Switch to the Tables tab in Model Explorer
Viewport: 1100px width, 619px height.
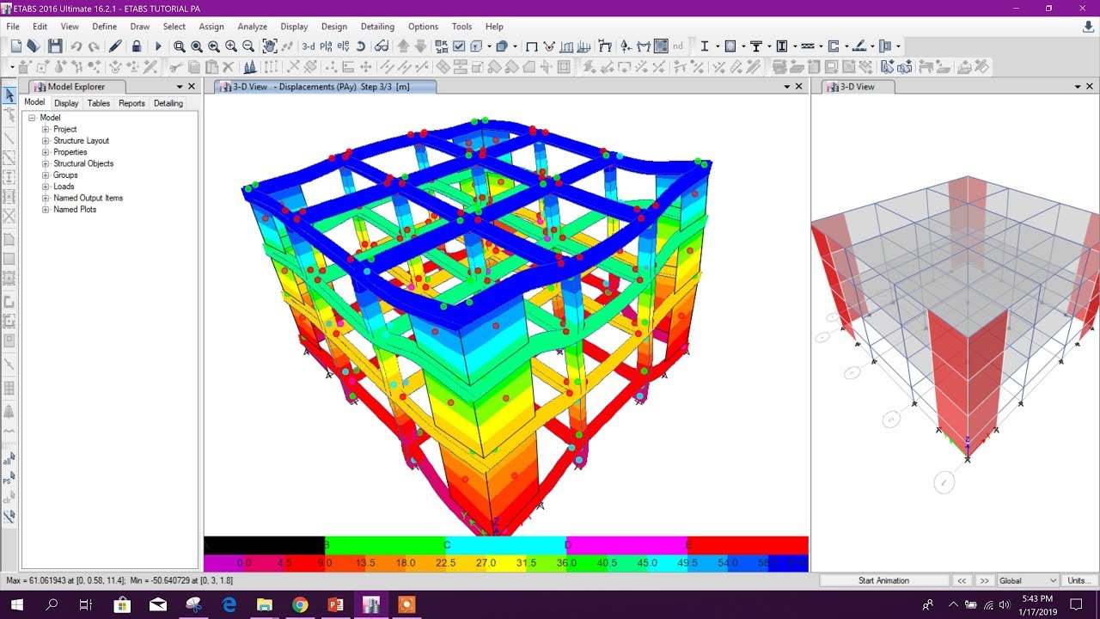[x=98, y=103]
